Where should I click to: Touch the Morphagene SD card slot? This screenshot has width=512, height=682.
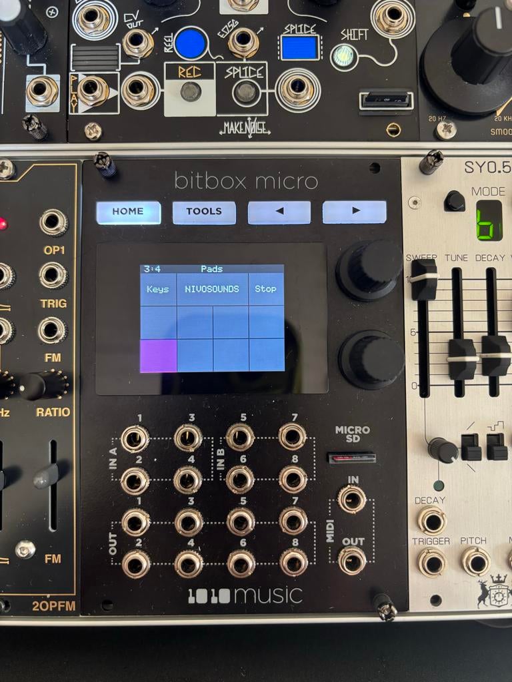point(386,100)
